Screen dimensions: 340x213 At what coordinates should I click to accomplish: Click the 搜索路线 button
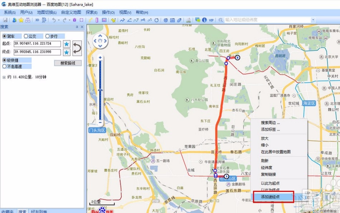(68, 63)
